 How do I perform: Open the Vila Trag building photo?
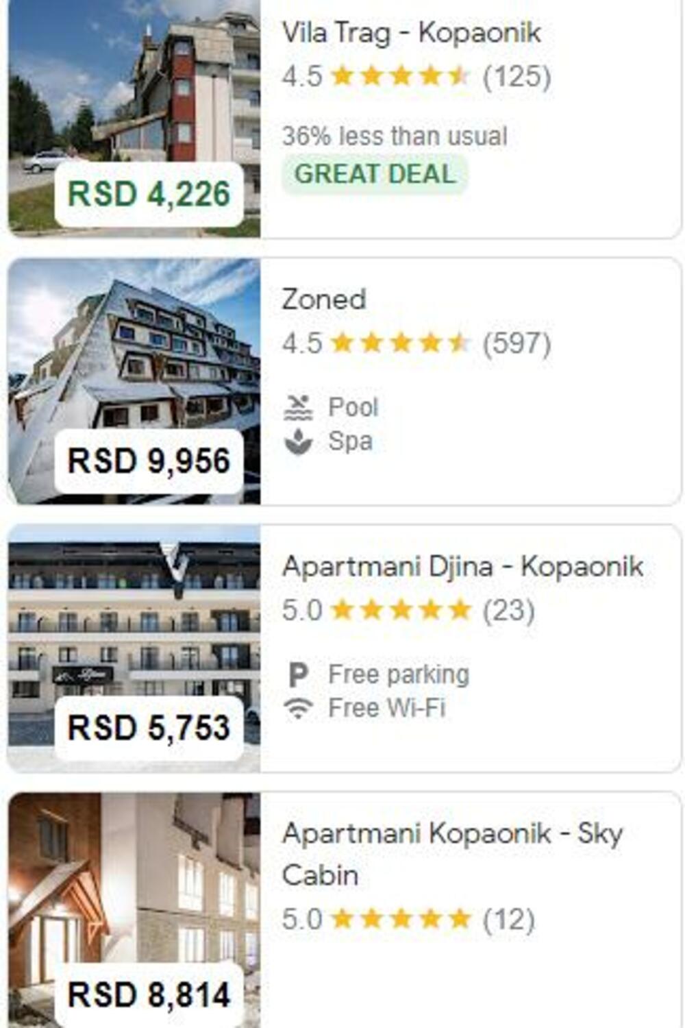click(134, 89)
